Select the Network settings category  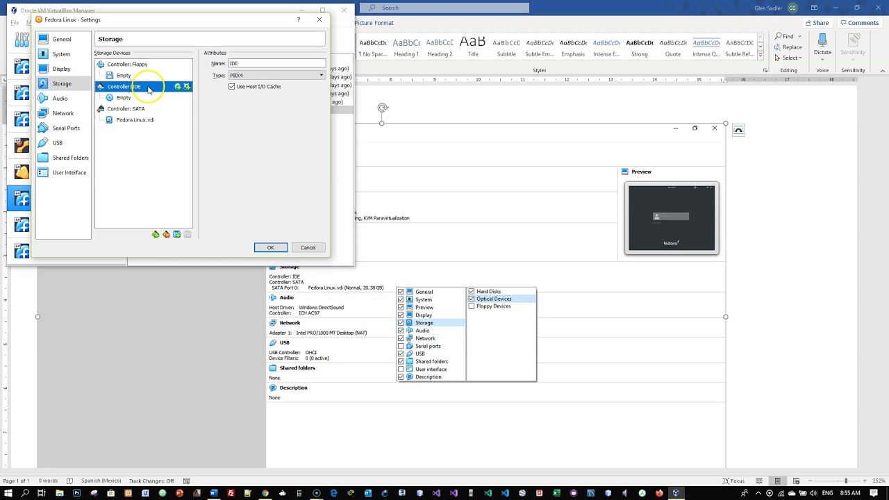[63, 113]
